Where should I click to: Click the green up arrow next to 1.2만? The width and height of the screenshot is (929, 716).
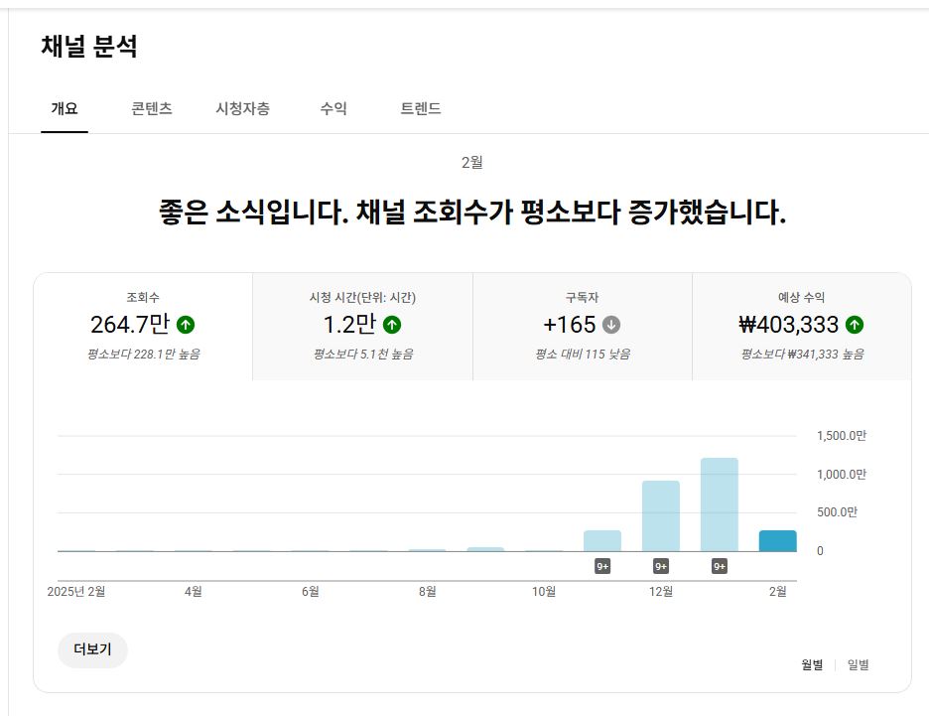[392, 325]
